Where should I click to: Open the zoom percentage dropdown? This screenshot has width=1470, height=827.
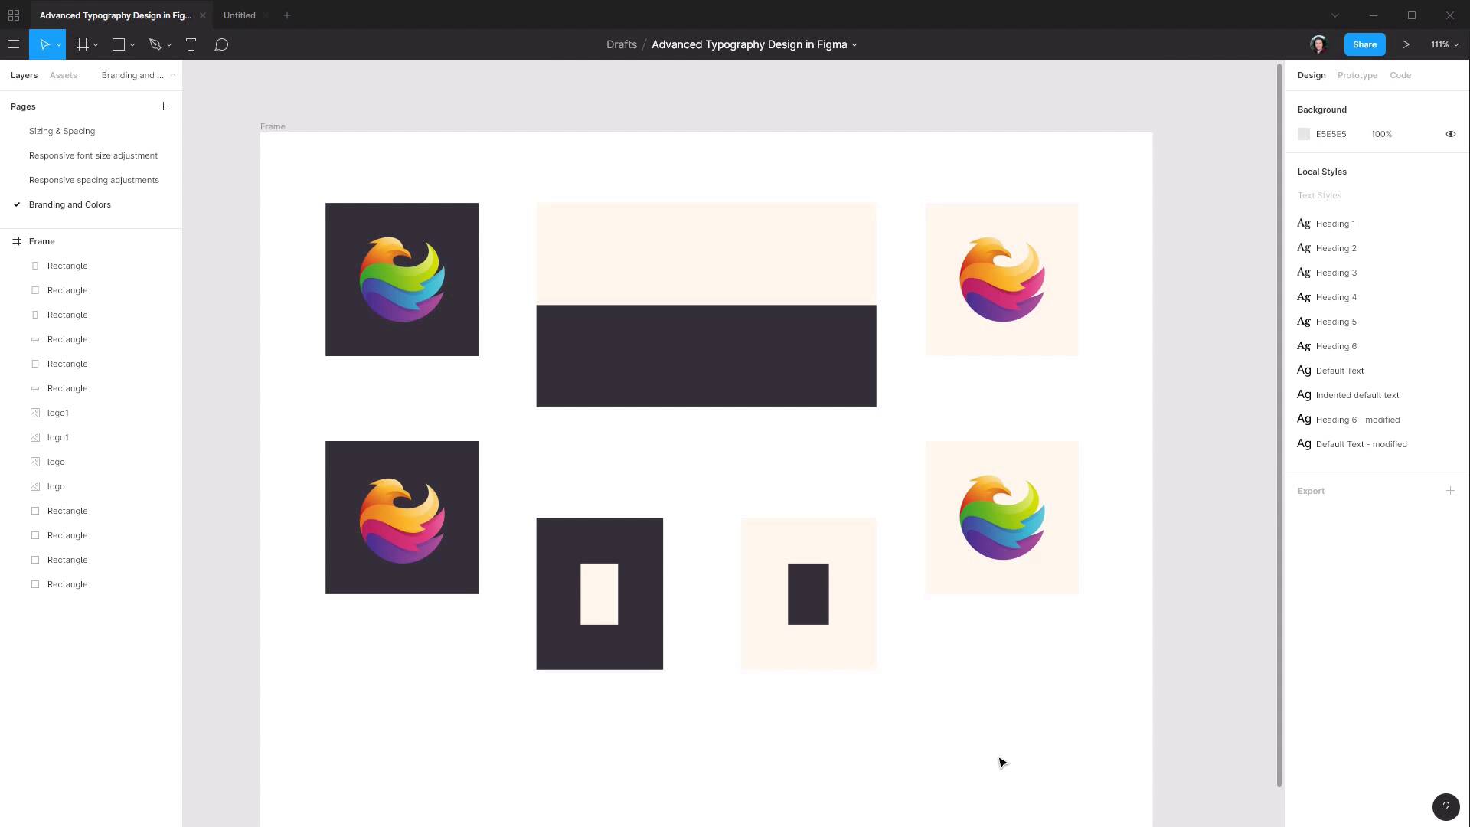tap(1442, 44)
